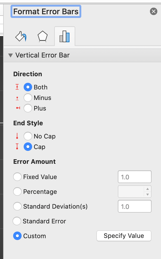Image resolution: width=161 pixels, height=259 pixels.
Task: Click the Fixed Value input field
Action: click(135, 177)
